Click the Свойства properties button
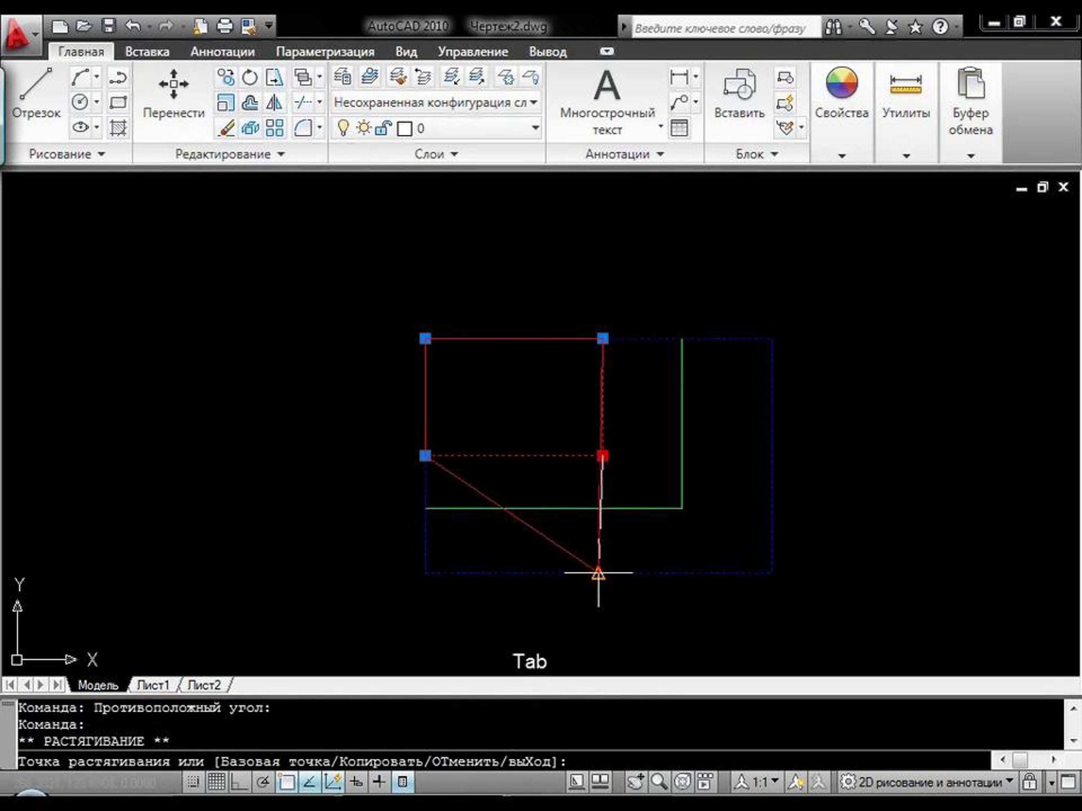The image size is (1082, 811). point(841,93)
